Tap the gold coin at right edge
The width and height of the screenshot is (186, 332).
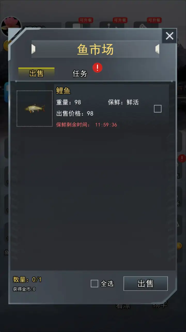179,246
